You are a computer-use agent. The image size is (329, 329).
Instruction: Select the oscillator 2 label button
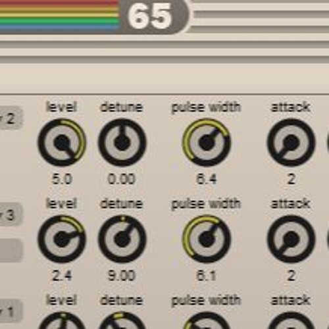11,118
